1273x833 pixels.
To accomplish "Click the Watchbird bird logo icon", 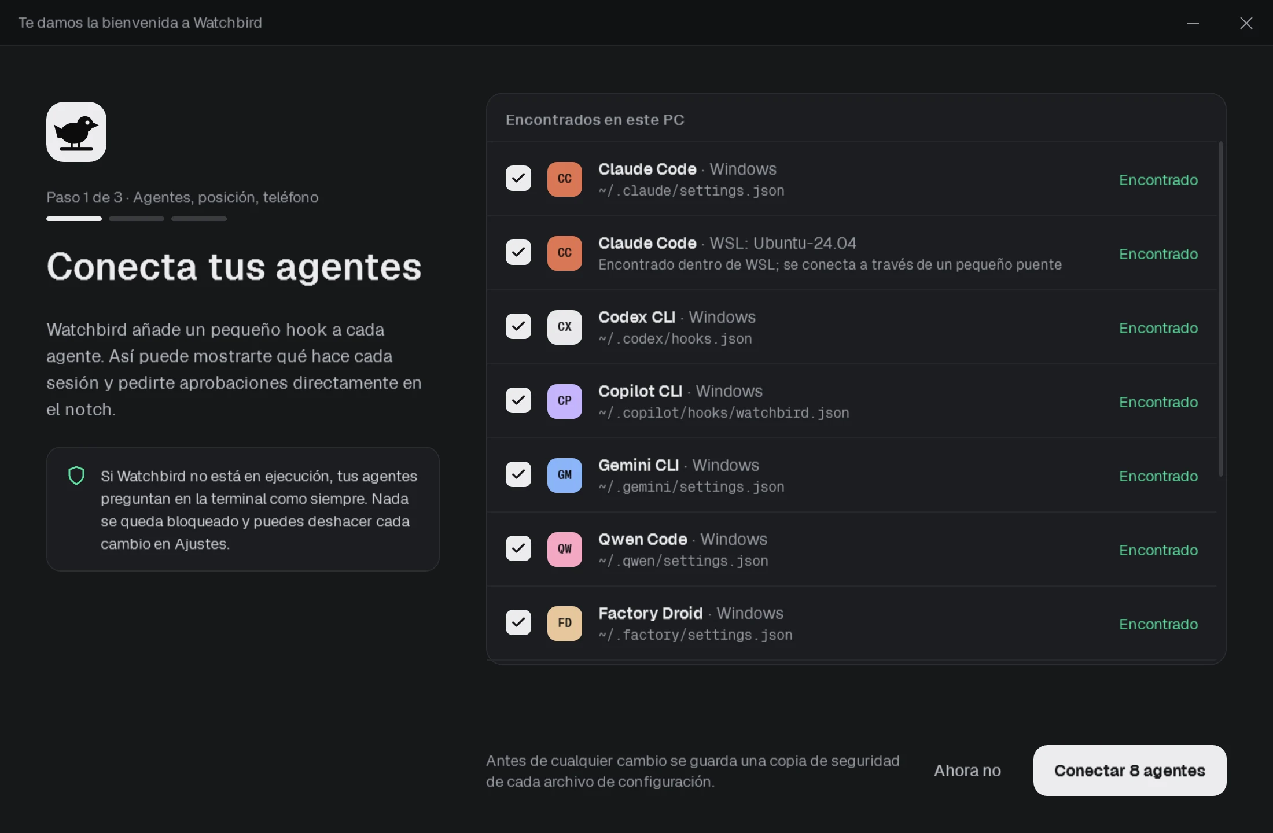I will 76,132.
